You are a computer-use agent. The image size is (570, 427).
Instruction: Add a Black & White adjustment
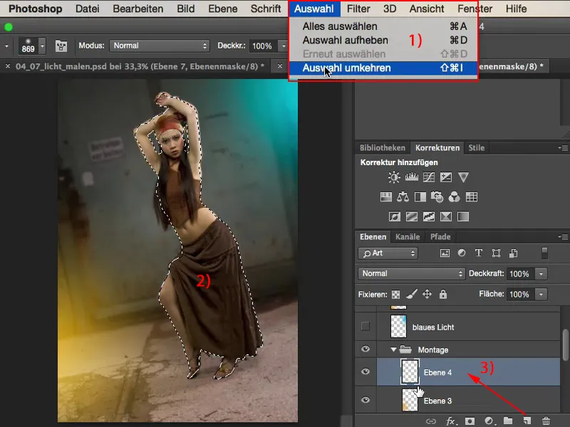click(x=420, y=197)
